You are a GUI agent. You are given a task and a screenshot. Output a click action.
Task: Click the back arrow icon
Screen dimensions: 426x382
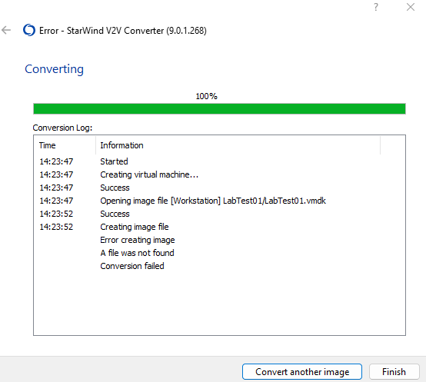6,30
